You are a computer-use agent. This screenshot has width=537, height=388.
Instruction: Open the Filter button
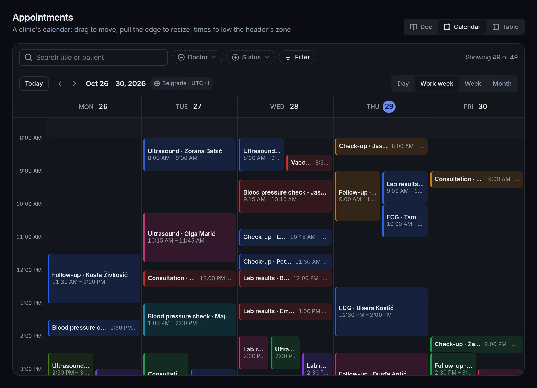click(x=297, y=57)
